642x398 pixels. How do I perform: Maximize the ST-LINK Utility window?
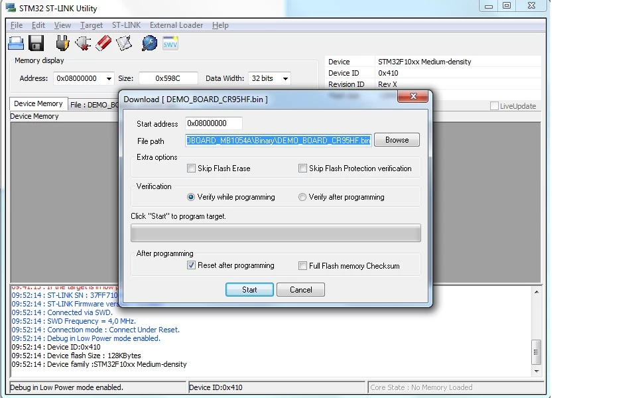click(x=507, y=6)
